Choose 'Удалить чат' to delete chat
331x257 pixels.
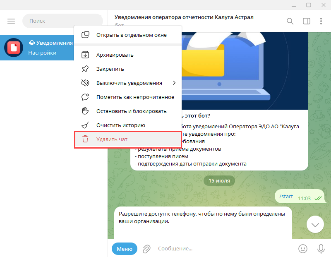pos(128,139)
